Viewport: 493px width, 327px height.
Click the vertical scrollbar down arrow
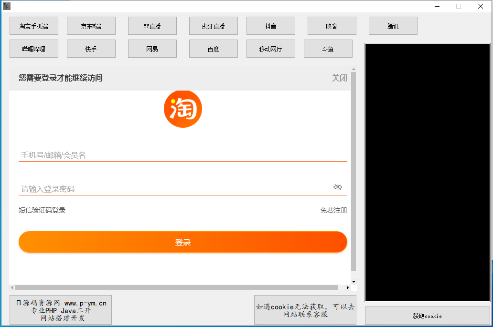(x=354, y=282)
